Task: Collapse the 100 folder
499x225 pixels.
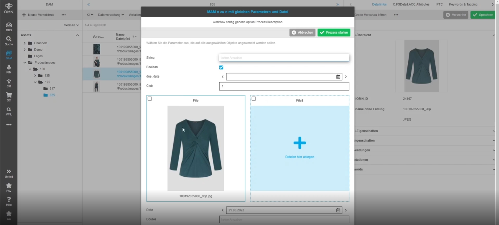Action: pyautogui.click(x=30, y=69)
